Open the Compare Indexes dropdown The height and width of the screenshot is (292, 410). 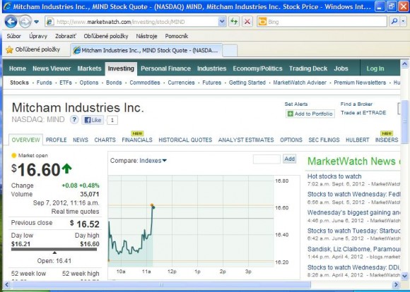(153, 161)
